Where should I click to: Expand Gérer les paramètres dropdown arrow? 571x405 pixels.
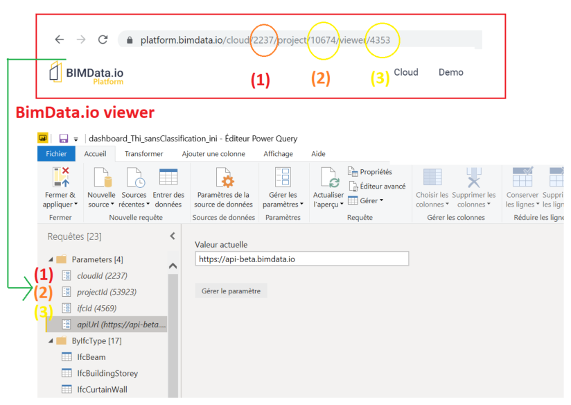point(301,204)
